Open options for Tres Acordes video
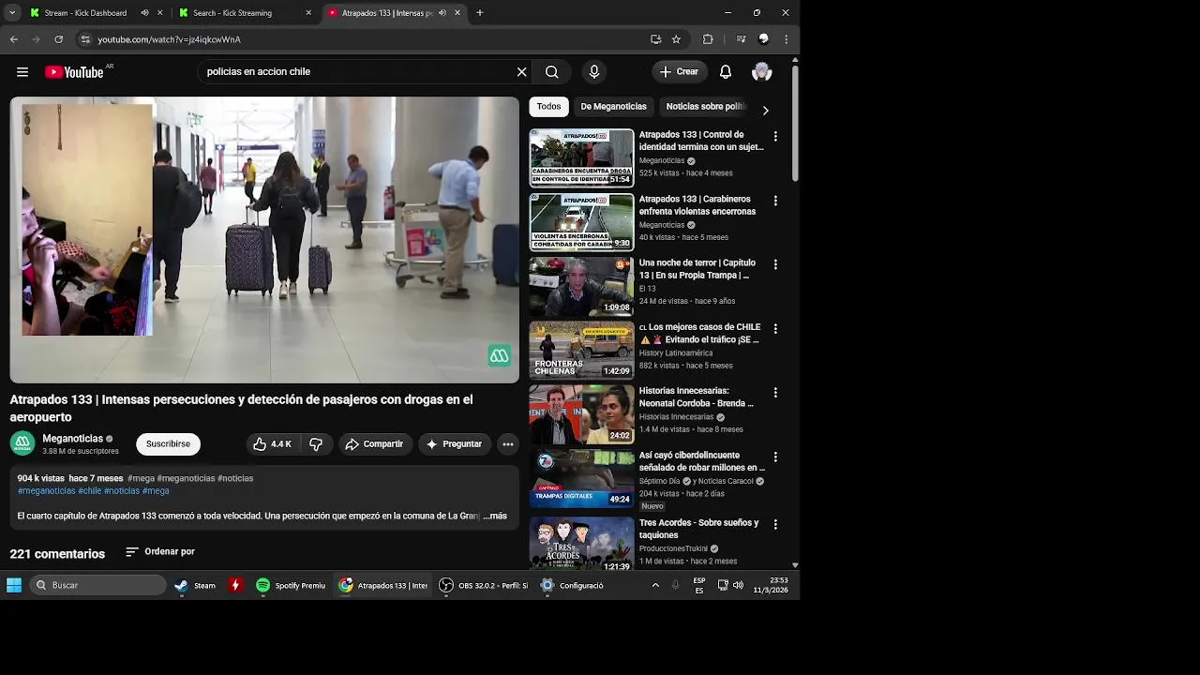1200x675 pixels. (x=775, y=524)
